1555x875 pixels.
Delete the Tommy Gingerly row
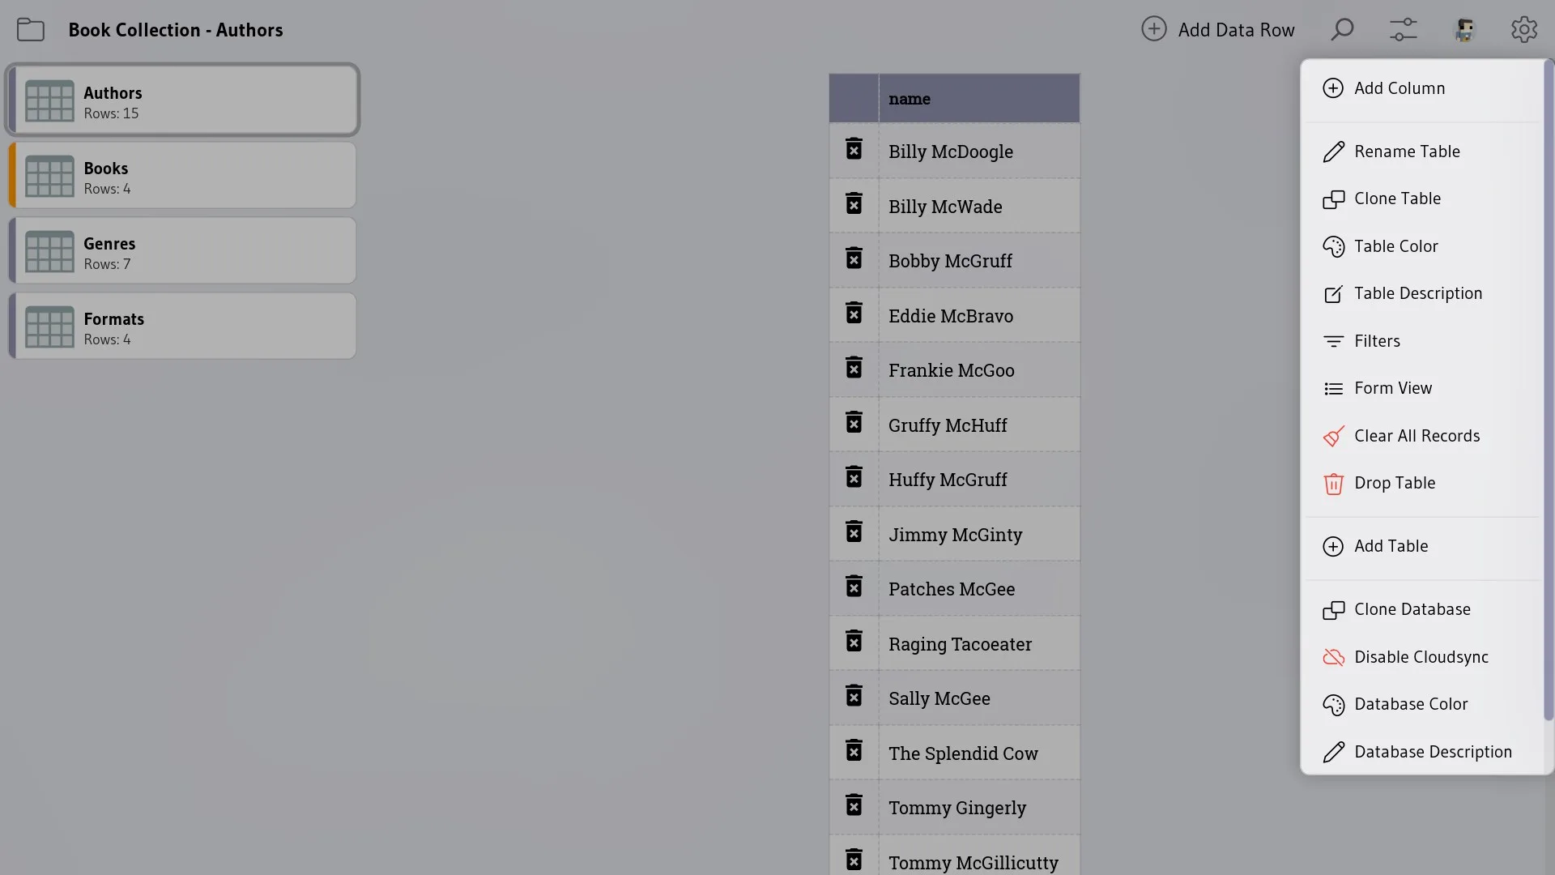(854, 805)
